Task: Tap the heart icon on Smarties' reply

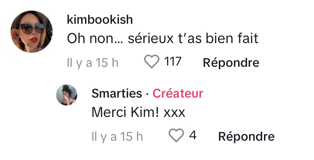Action: [176, 135]
